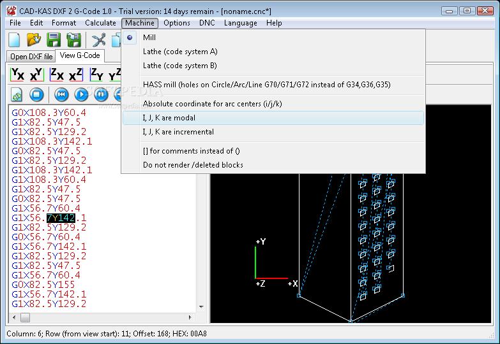The height and width of the screenshot is (344, 500).
Task: Toggle [] for comments instead of ()
Action: [273, 151]
